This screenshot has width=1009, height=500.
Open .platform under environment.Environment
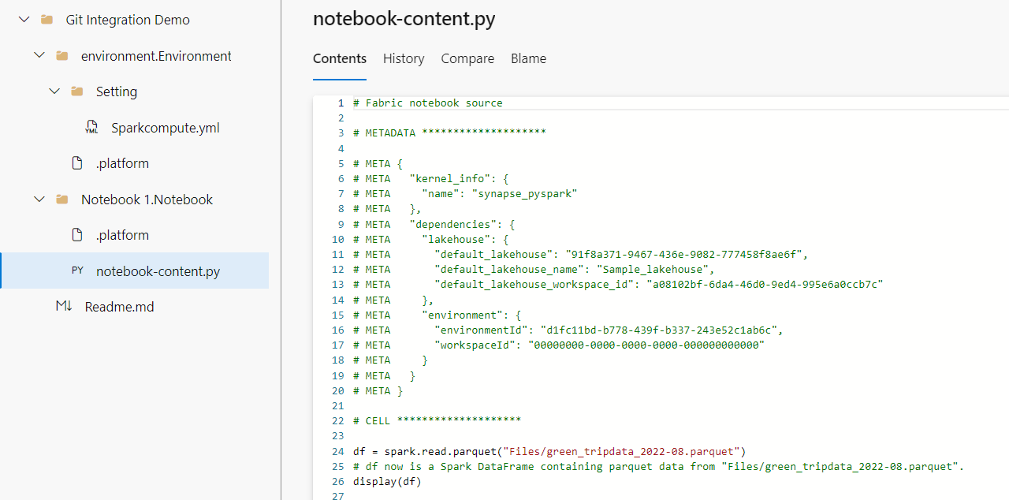pyautogui.click(x=122, y=163)
